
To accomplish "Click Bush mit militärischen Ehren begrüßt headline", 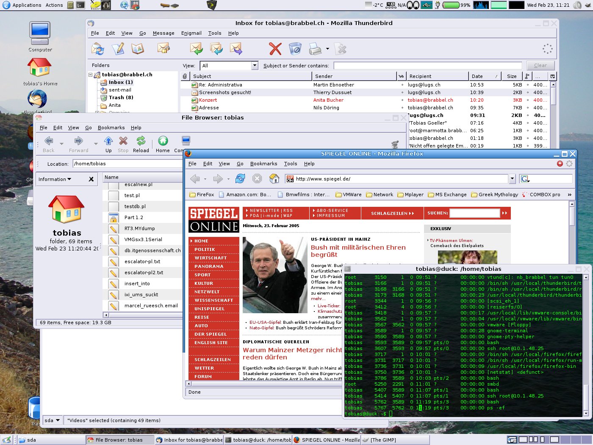I will [358, 251].
